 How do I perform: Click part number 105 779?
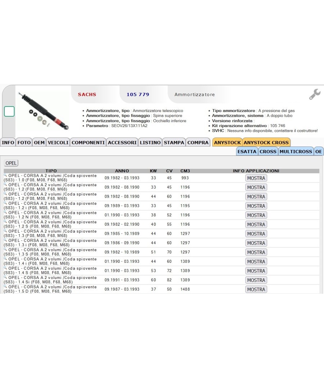[x=138, y=94]
